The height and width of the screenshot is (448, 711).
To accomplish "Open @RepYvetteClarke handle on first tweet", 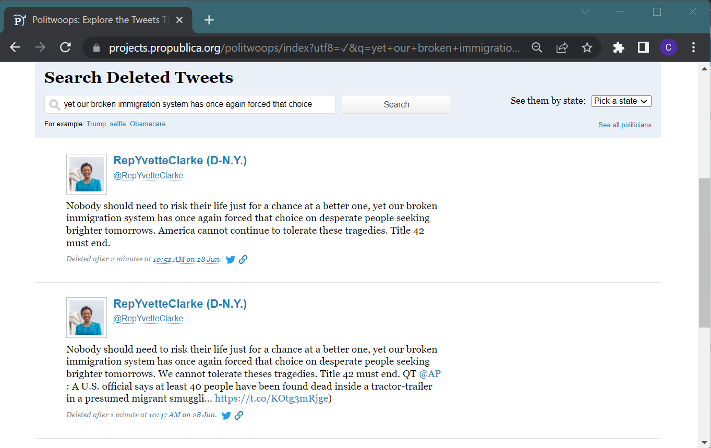I will point(148,176).
